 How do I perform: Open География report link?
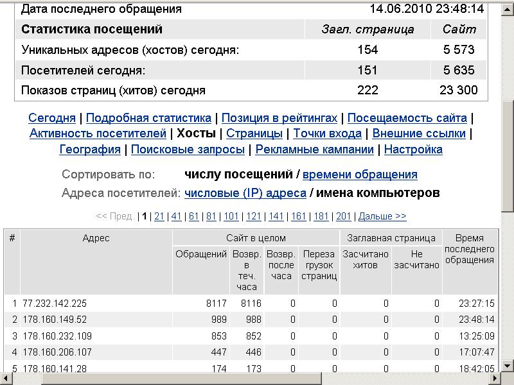coord(90,150)
